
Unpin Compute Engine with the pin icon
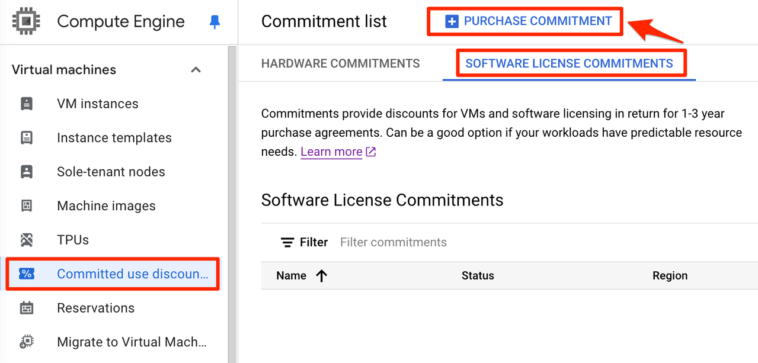click(215, 23)
